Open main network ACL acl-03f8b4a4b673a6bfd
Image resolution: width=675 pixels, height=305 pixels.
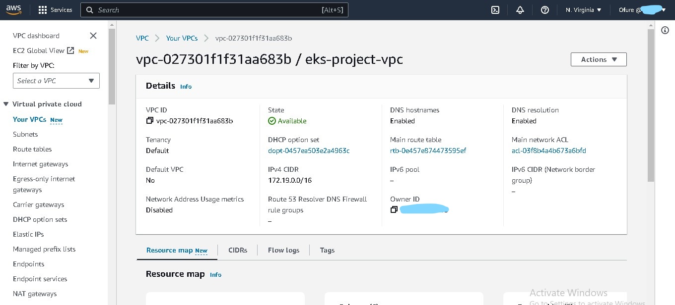549,151
